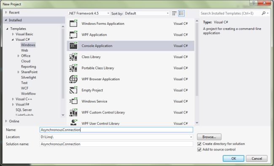Click the Browse... button

209,137
